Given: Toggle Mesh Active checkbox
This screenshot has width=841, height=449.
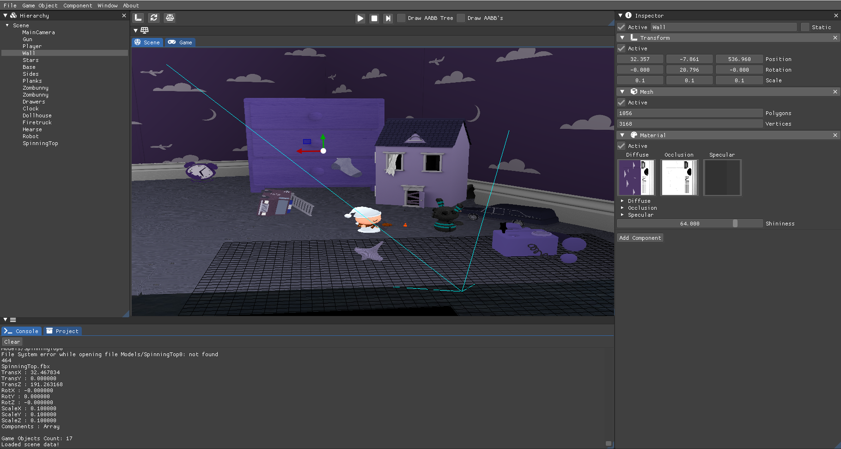Looking at the screenshot, I should (622, 103).
